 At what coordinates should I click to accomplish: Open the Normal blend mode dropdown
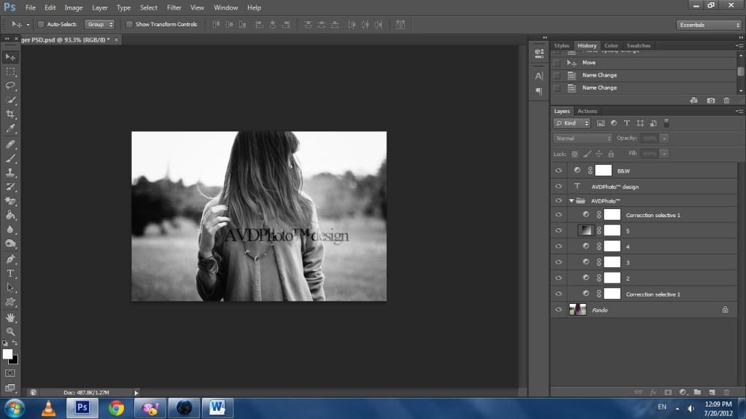point(583,138)
